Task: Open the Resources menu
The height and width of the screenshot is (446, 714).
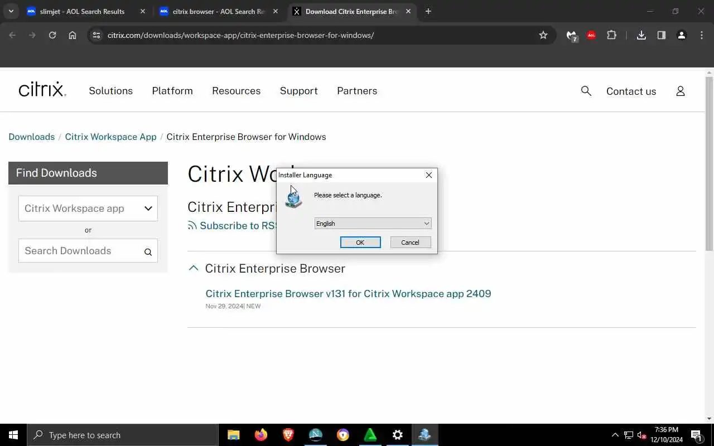Action: pos(236,91)
